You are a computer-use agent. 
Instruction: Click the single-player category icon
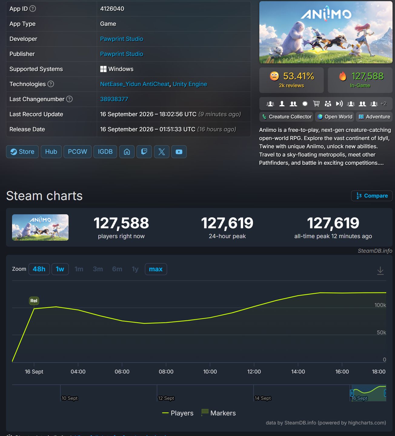(282, 104)
